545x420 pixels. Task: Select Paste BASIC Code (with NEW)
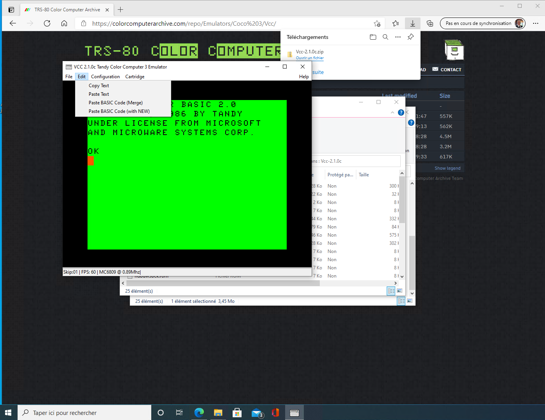(x=119, y=111)
